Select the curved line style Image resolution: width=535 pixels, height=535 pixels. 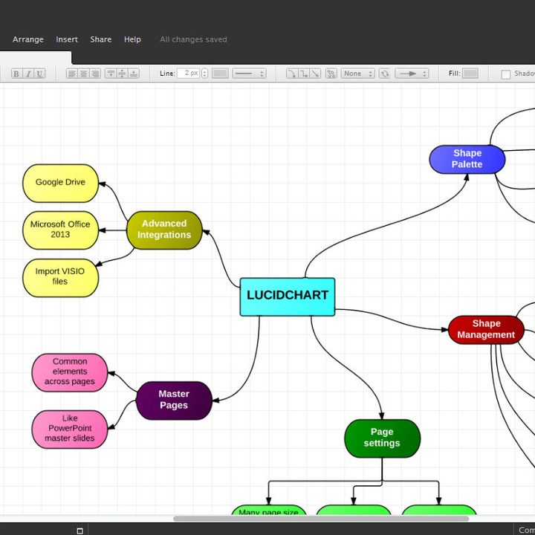(291, 74)
